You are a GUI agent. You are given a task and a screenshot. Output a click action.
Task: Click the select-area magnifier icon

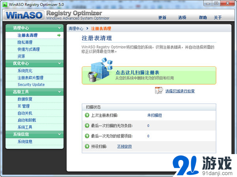(159, 90)
